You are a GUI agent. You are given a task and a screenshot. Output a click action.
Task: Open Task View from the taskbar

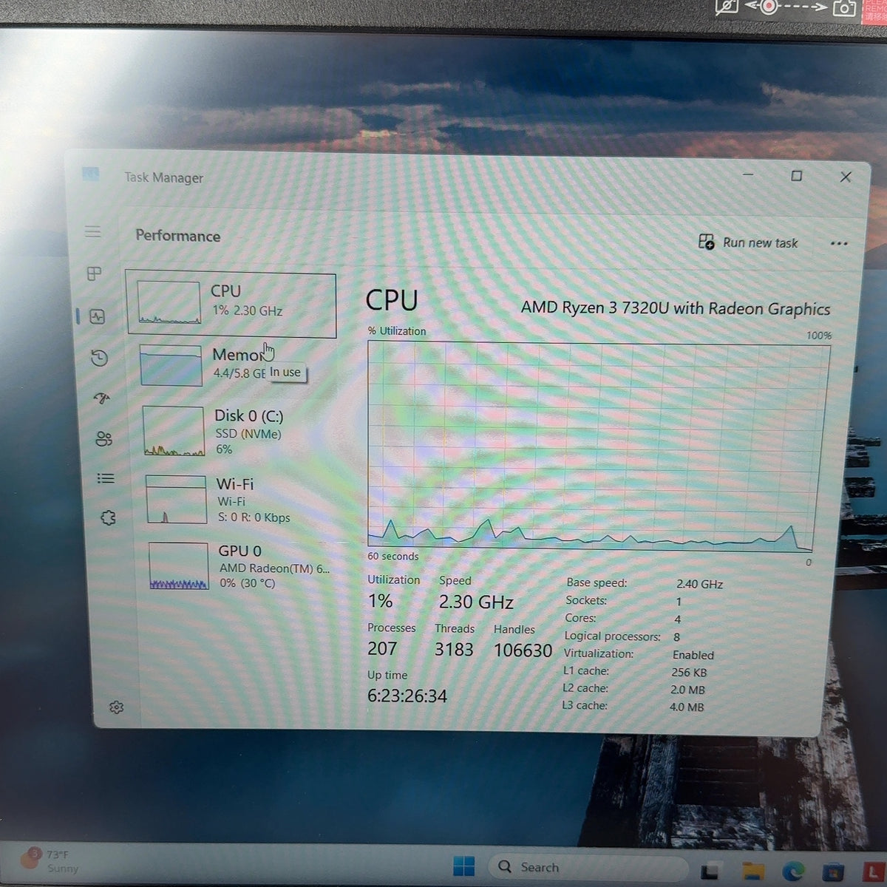click(711, 871)
